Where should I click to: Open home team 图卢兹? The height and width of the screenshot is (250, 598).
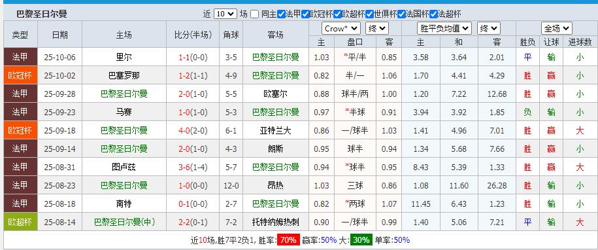click(124, 167)
